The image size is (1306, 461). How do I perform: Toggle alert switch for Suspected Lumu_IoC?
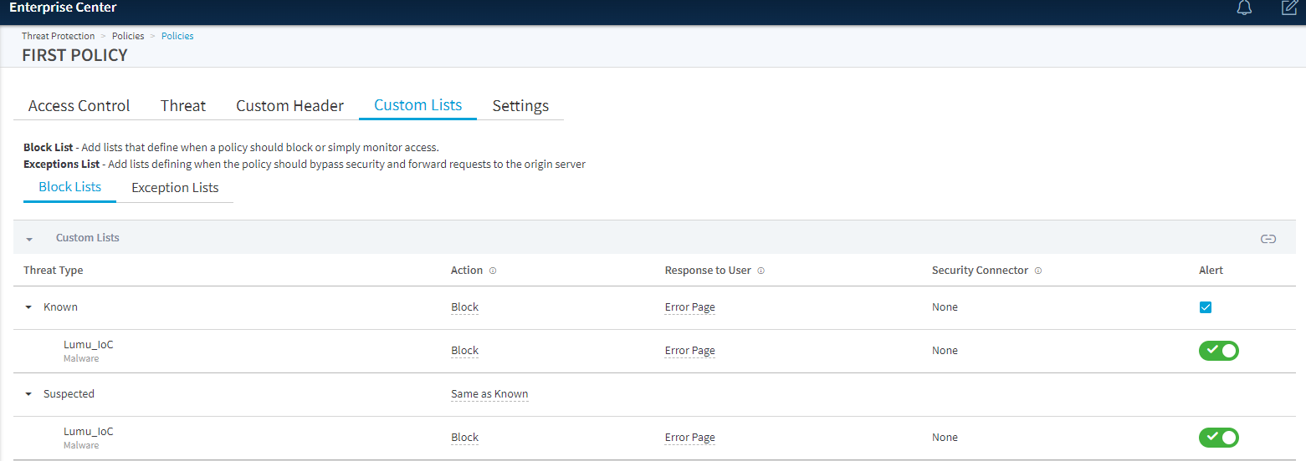(x=1218, y=438)
